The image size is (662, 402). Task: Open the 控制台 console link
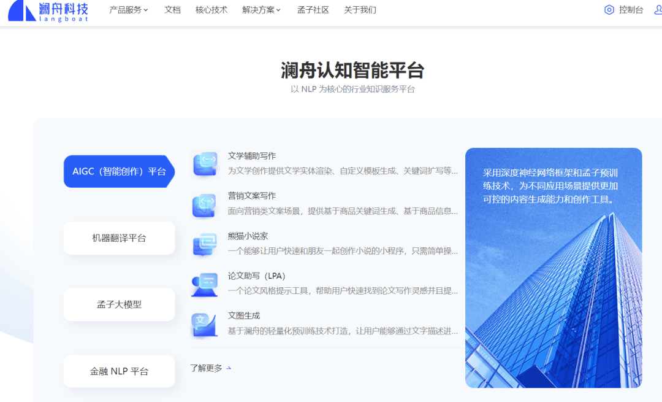coord(631,10)
